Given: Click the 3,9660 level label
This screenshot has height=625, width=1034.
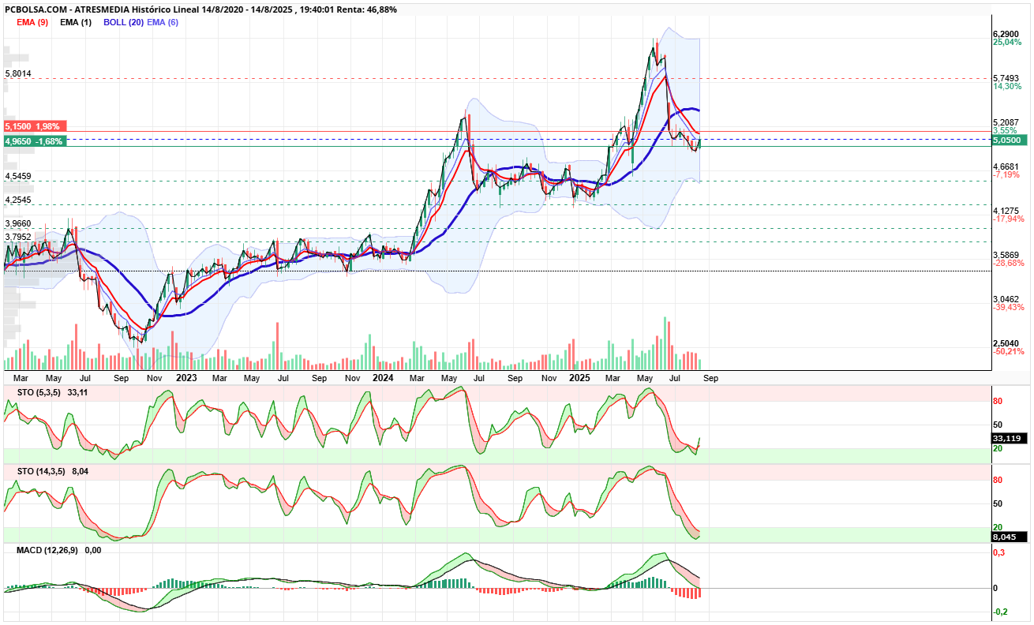Looking at the screenshot, I should click(x=18, y=224).
